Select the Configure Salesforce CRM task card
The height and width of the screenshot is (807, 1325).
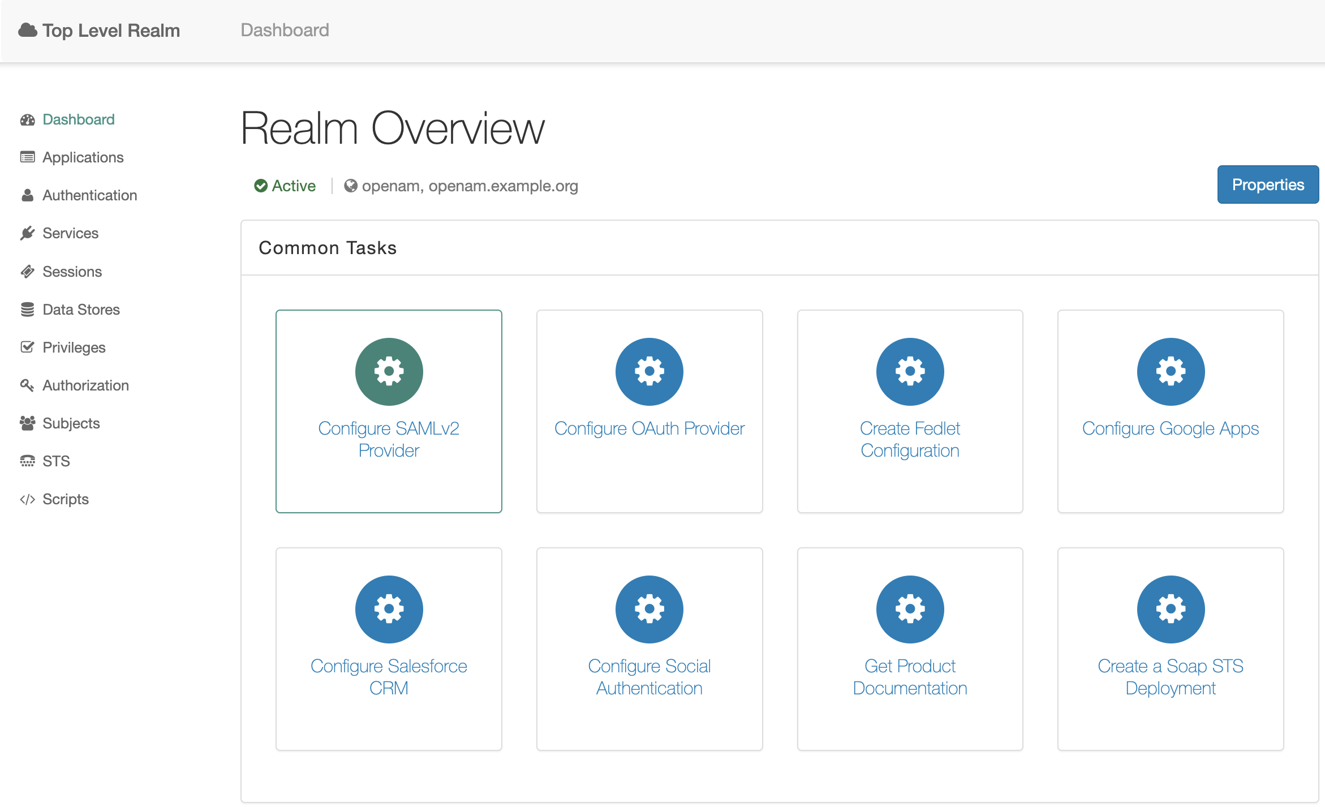(389, 649)
